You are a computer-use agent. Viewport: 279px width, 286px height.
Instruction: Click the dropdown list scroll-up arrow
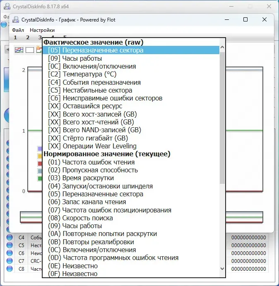click(x=222, y=47)
